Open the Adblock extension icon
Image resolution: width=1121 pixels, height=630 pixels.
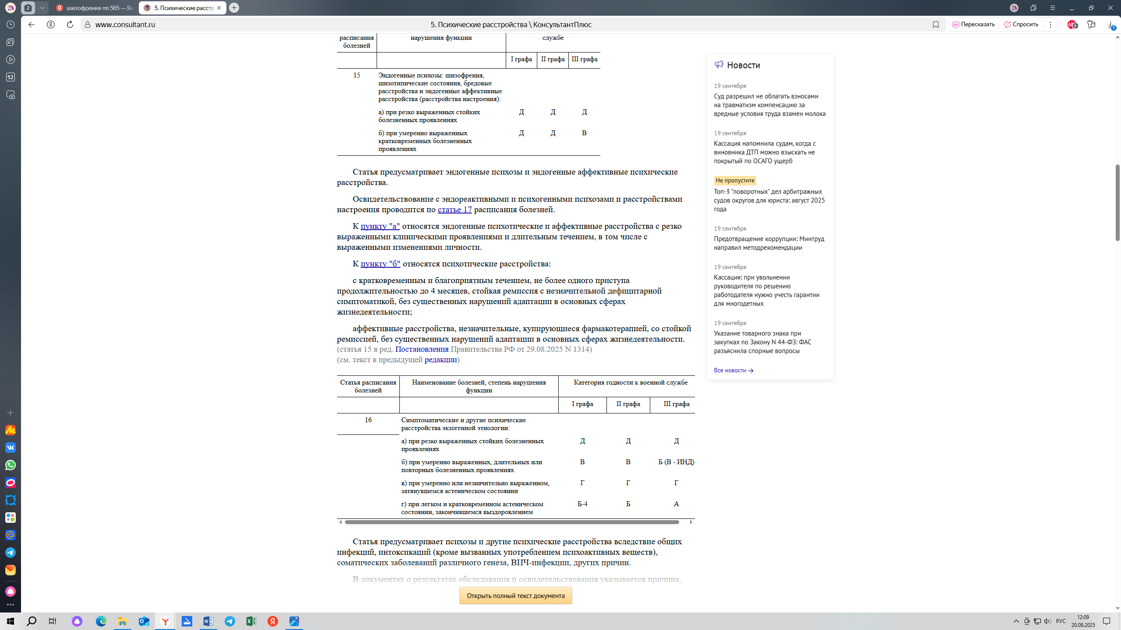[x=1072, y=24]
